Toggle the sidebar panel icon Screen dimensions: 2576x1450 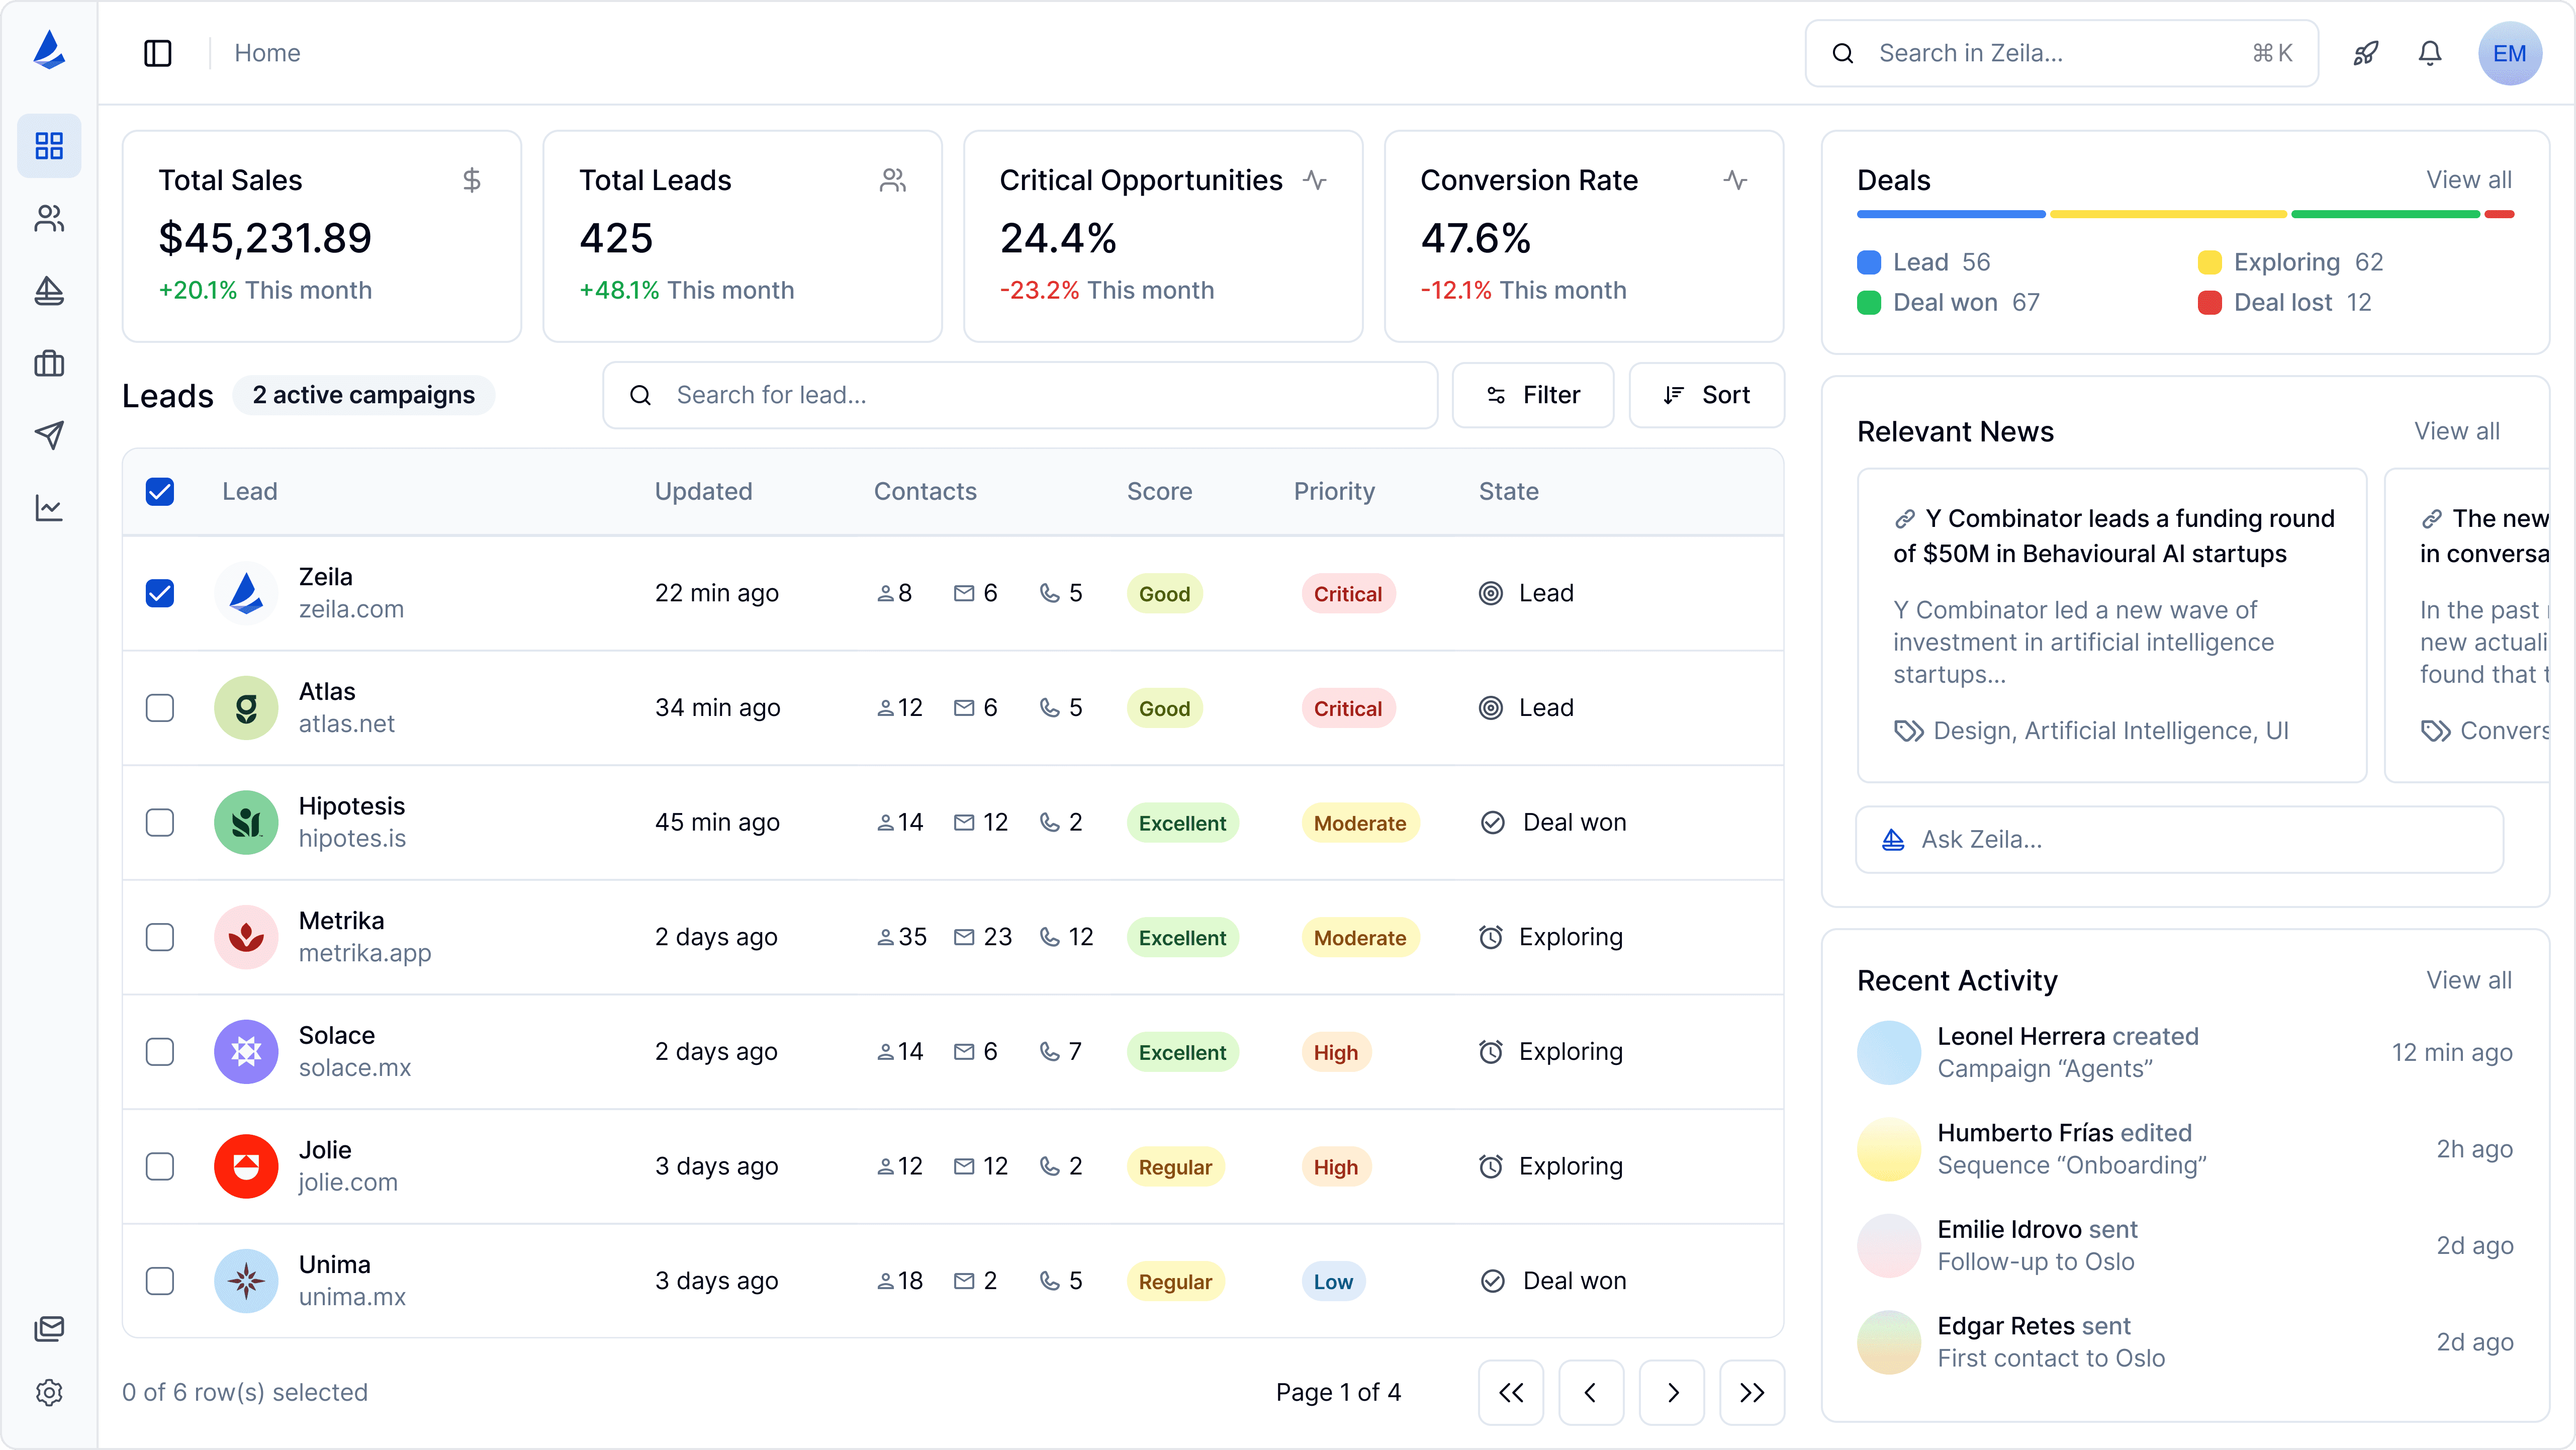(x=158, y=53)
